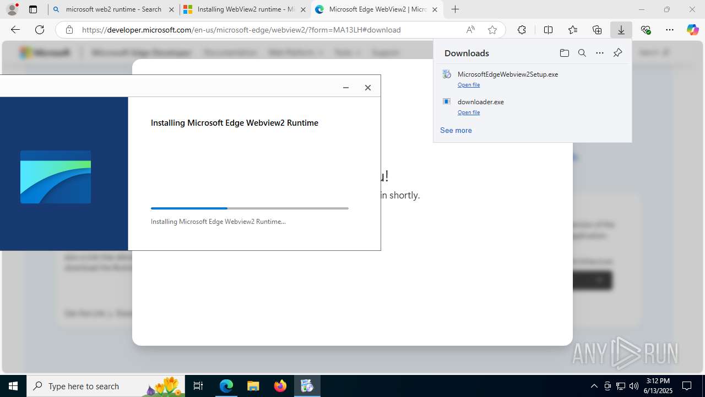Toggle the Downloads toolbar button
This screenshot has width=705, height=397.
pyautogui.click(x=621, y=30)
